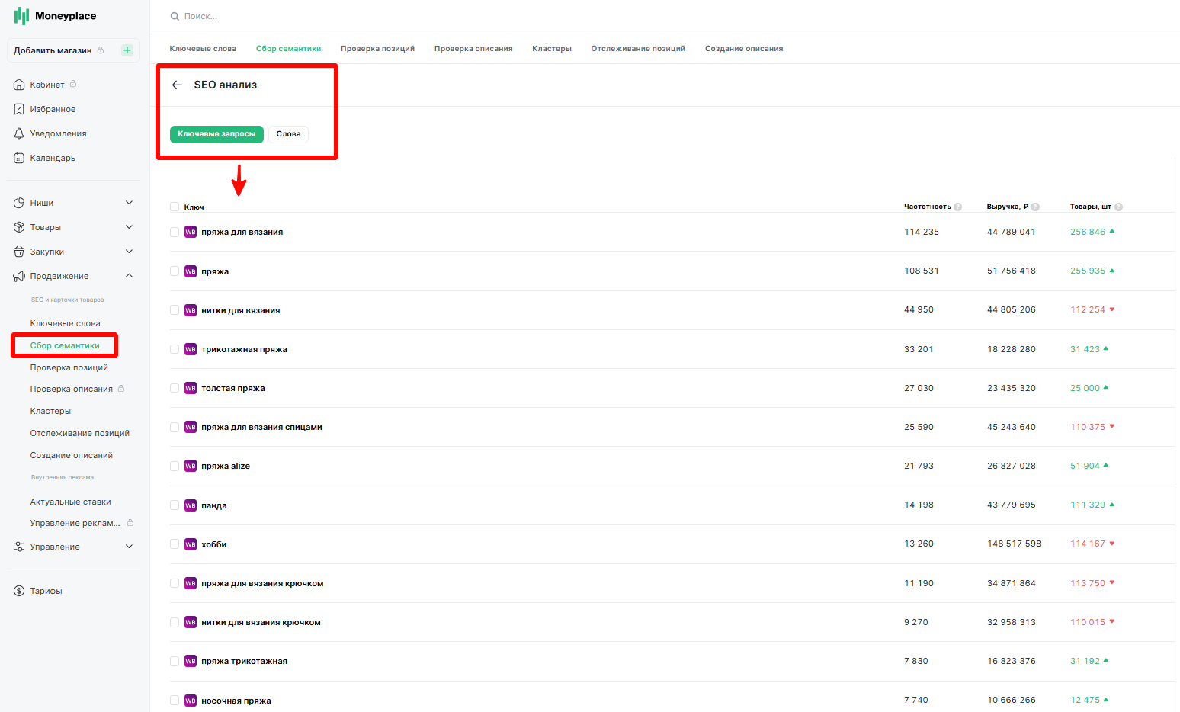This screenshot has width=1180, height=712.
Task: Click the WB icon beside хобби
Action: [x=191, y=544]
